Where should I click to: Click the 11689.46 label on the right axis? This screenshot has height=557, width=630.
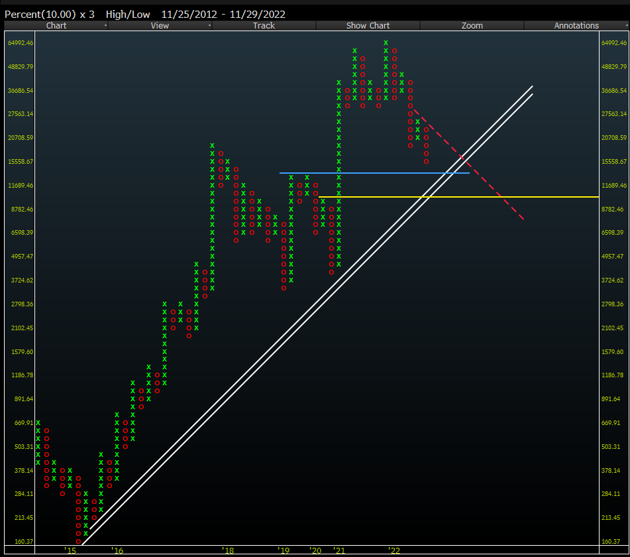coord(613,186)
